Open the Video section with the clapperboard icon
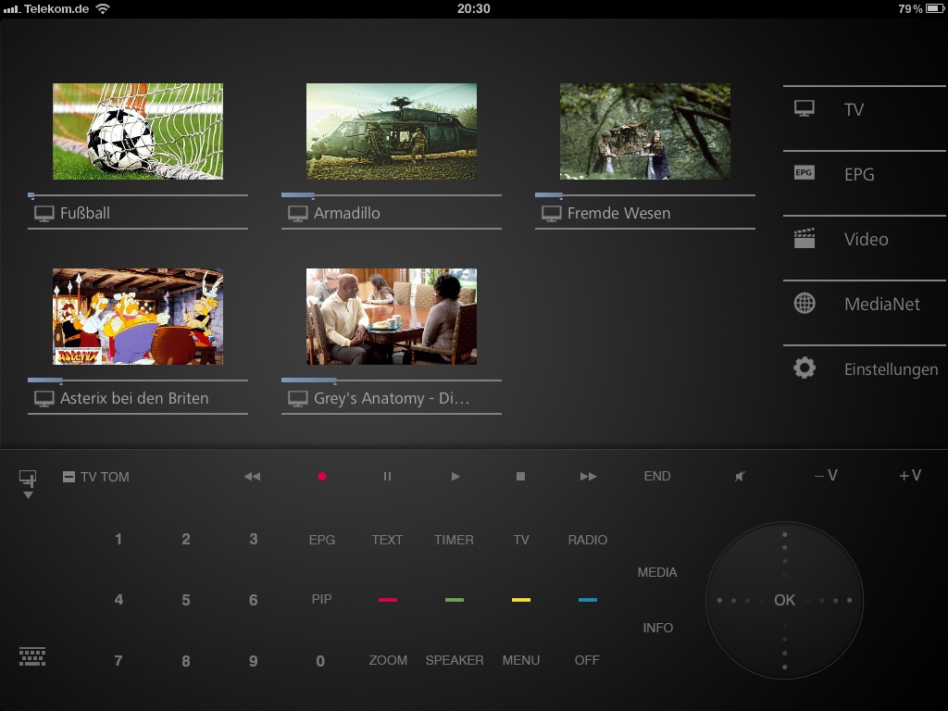 (x=863, y=238)
